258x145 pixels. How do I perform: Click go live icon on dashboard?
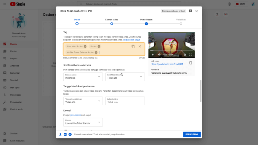pos(226,14)
